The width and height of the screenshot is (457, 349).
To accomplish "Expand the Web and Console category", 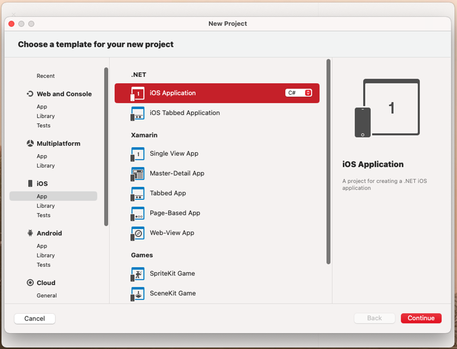I will (x=63, y=93).
